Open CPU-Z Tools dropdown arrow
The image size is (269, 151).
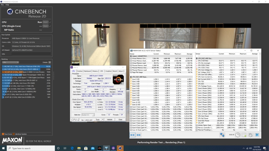[x=102, y=120]
